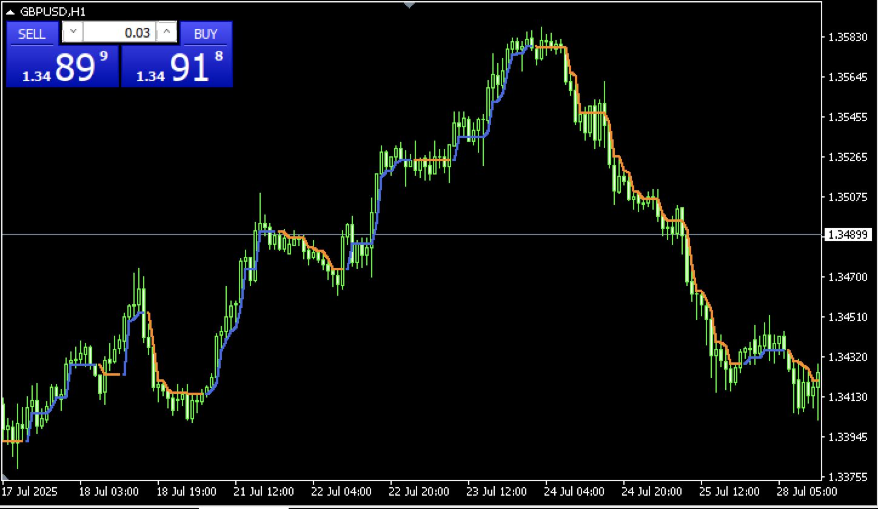Click the 22 Jul 04:00 time label

tap(341, 491)
